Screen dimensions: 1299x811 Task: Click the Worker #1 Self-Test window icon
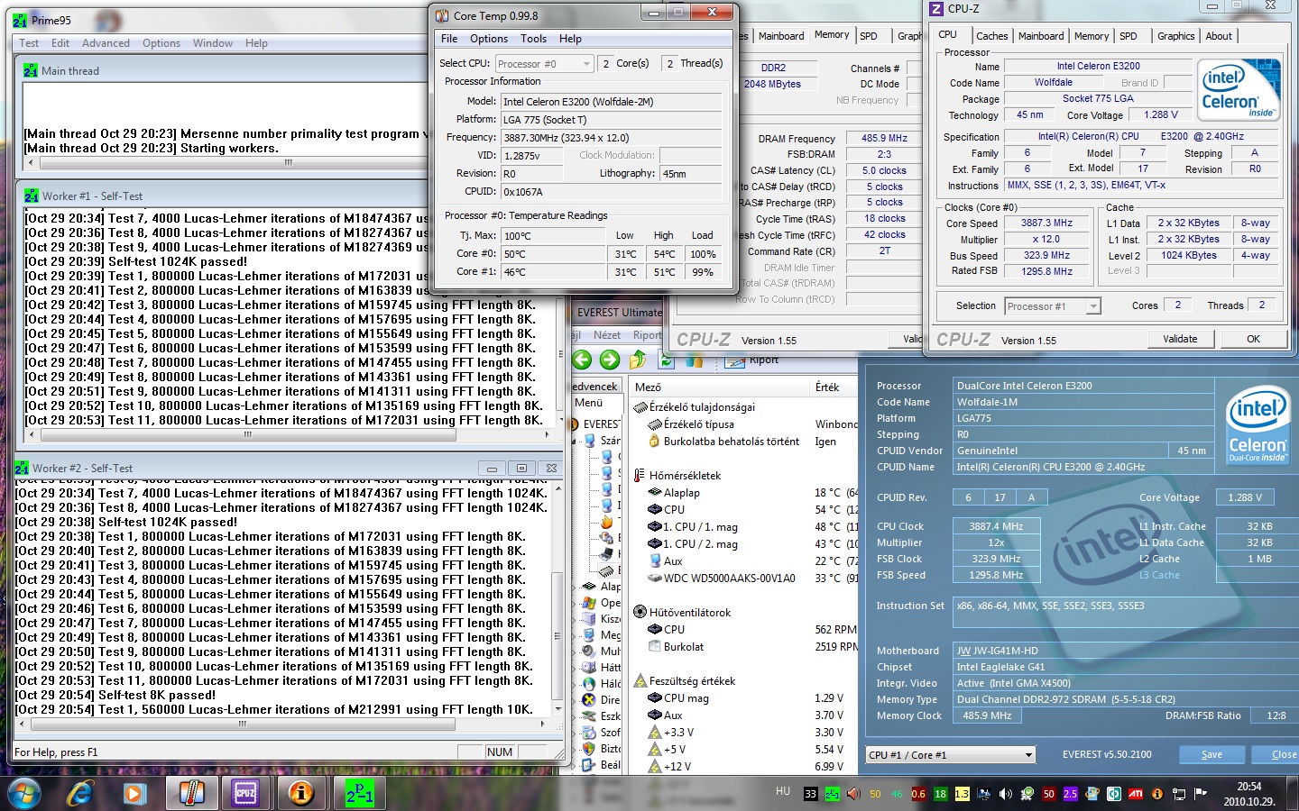point(32,196)
